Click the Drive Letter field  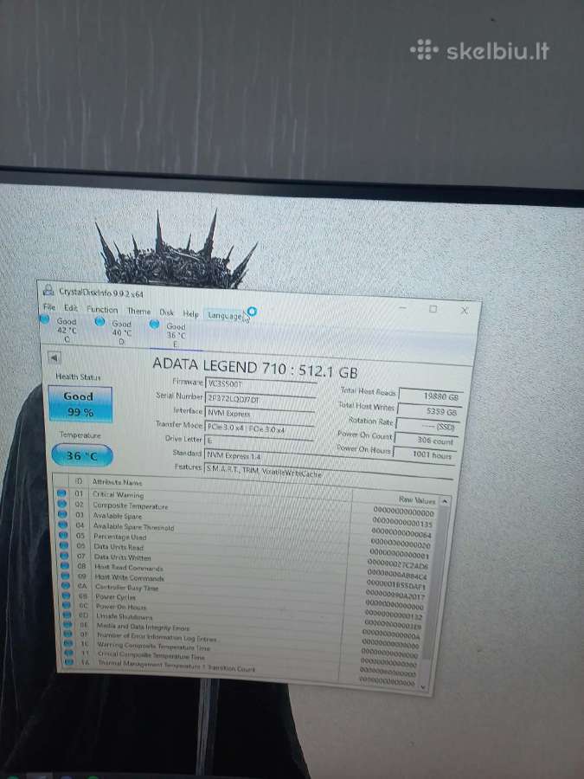point(258,441)
